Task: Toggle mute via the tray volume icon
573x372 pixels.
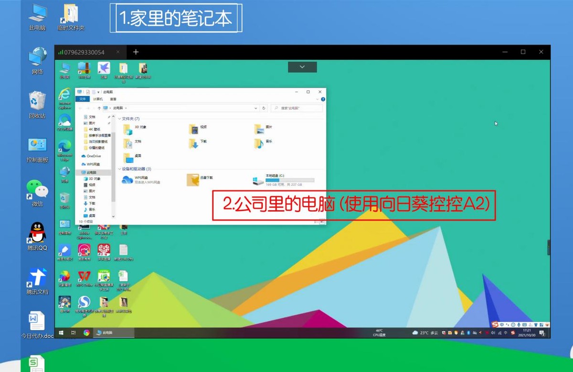Action: point(493,332)
